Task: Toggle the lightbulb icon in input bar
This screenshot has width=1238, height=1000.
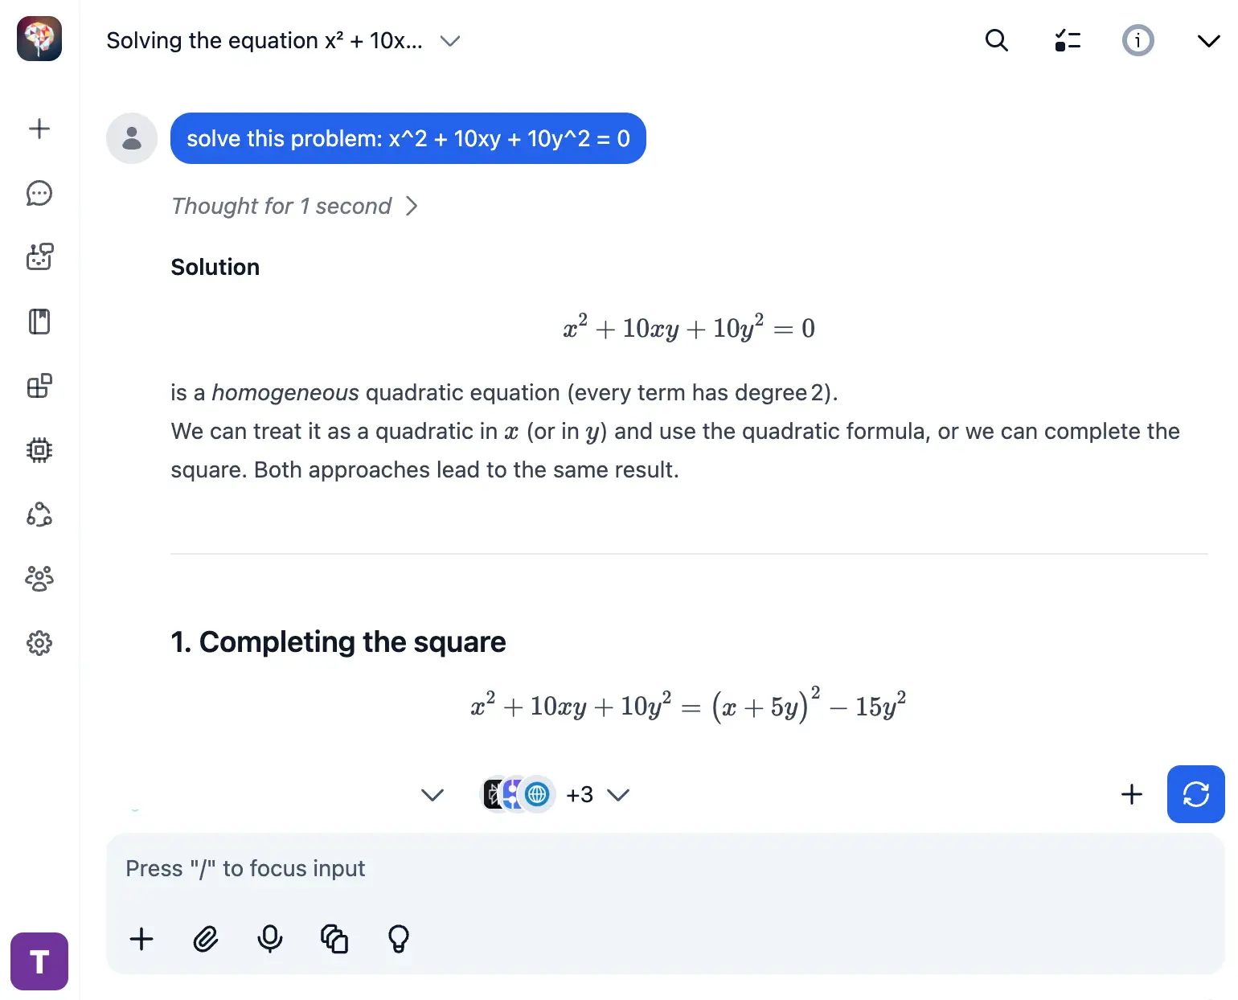Action: [399, 939]
